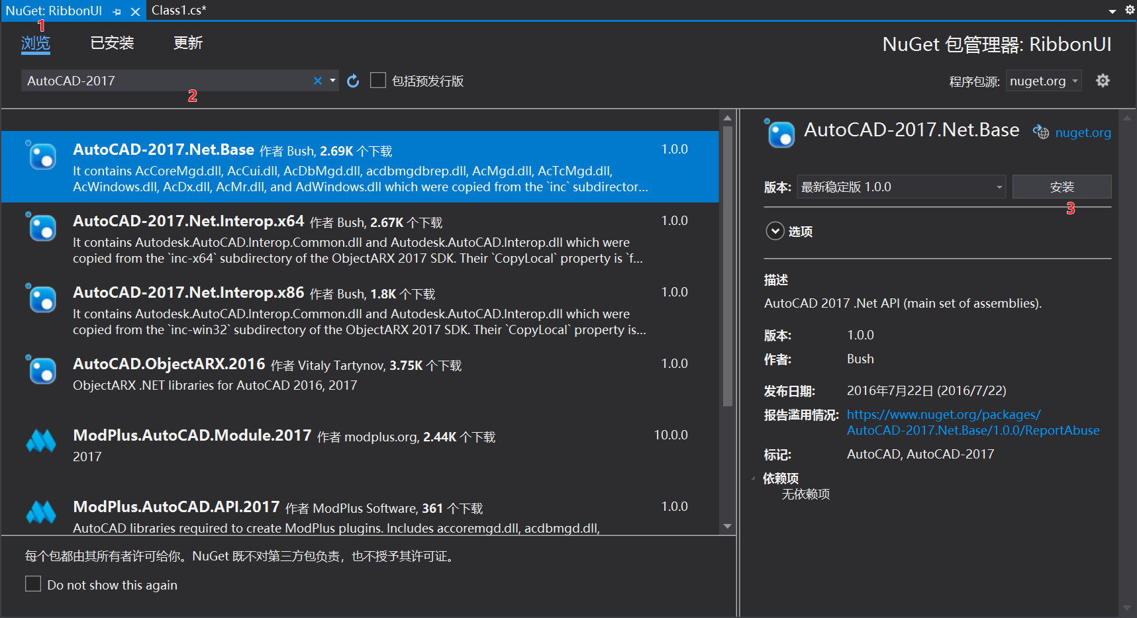
Task: Click the ModPlus.AutoCAD.Module.2017 package title
Action: [192, 435]
